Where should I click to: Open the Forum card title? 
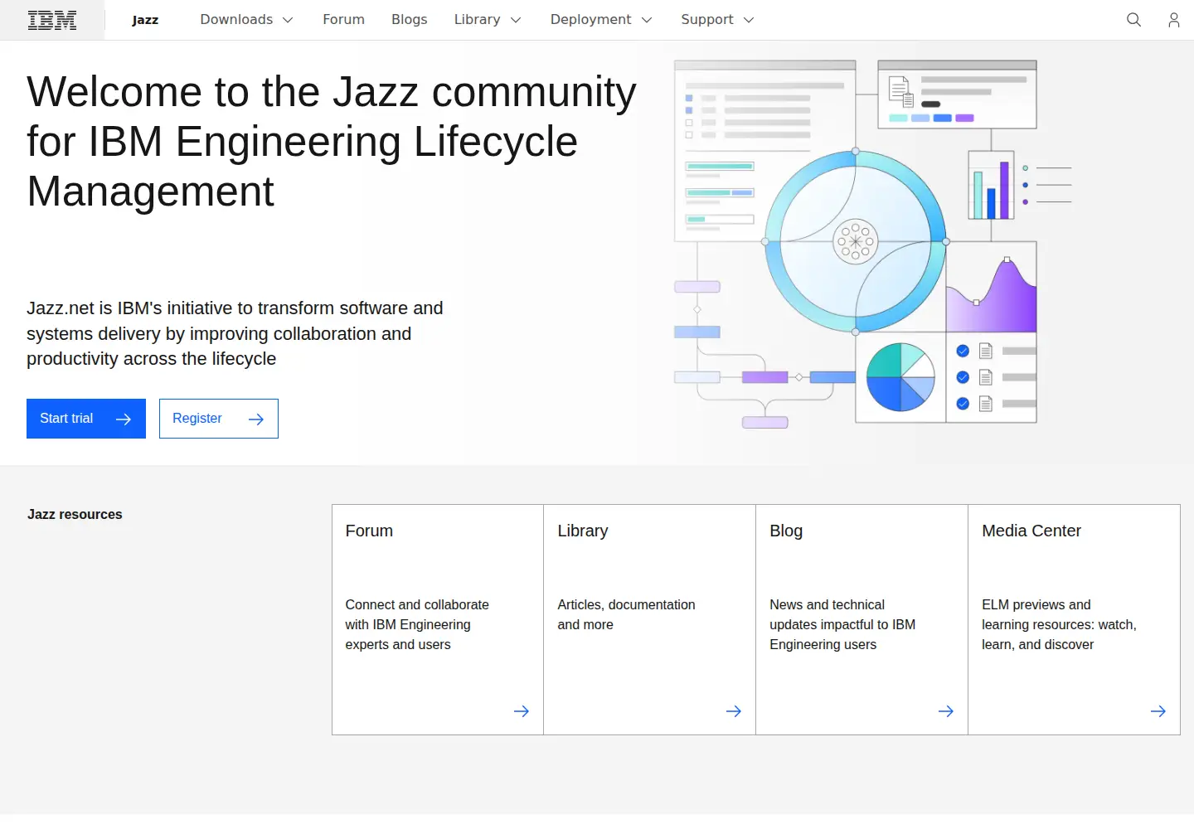[369, 531]
